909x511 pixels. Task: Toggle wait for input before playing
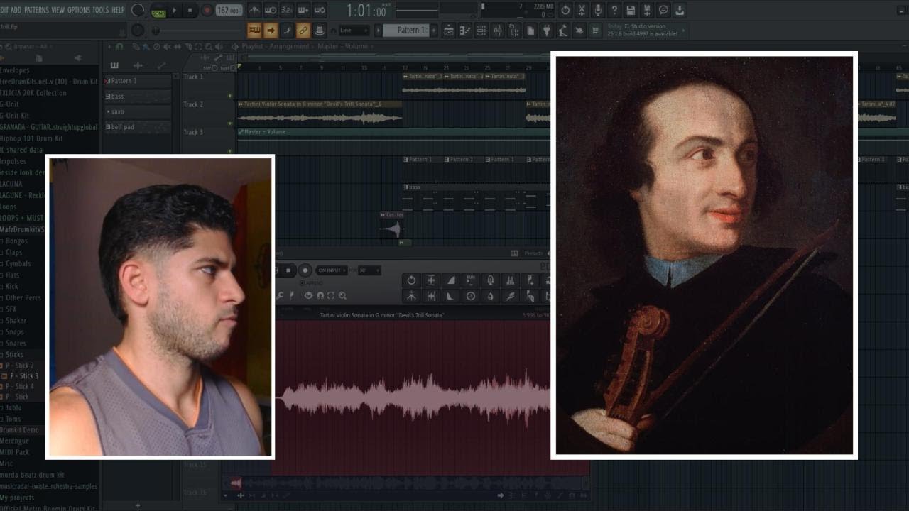(271, 10)
